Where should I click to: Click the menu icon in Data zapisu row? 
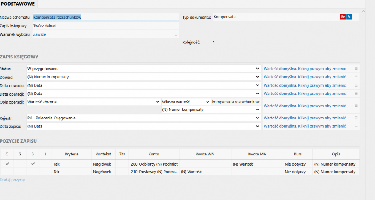click(x=356, y=126)
